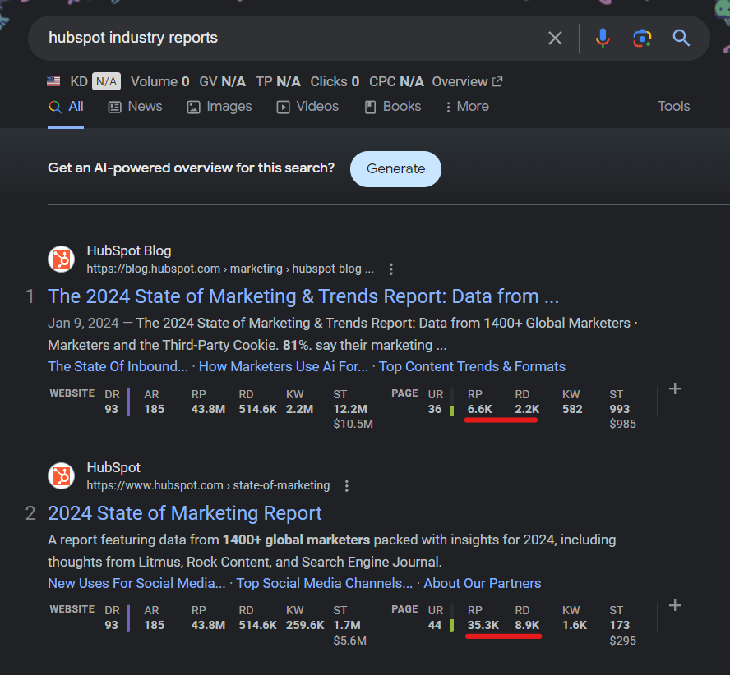
Task: Click the HubSpot Blog site name
Action: 129,250
